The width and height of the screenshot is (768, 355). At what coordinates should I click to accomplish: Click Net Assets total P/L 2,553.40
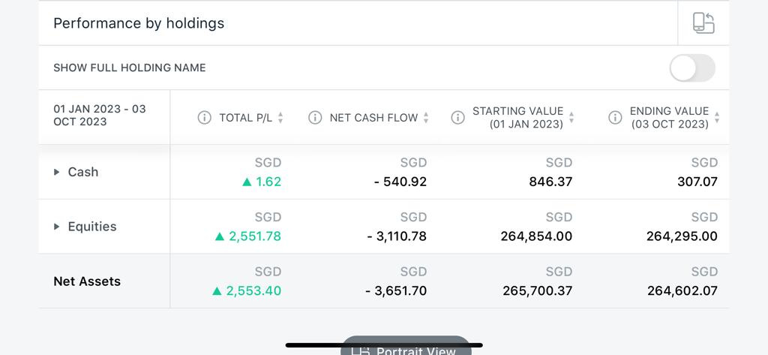tap(247, 290)
